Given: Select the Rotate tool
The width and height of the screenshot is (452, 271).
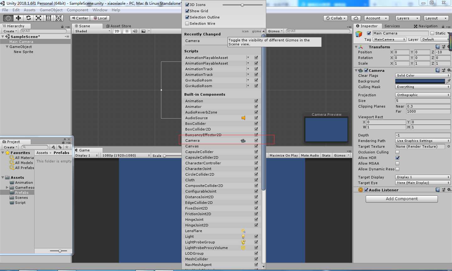Looking at the screenshot, I should pyautogui.click(x=28, y=18).
